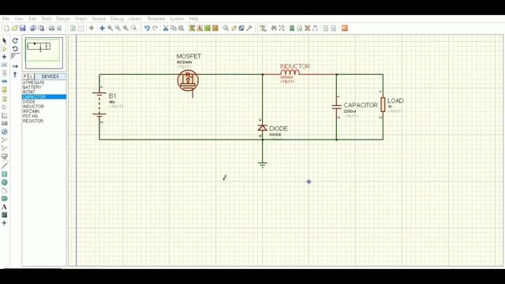The height and width of the screenshot is (284, 505).
Task: Cut the selection to clipboard
Action: click(x=166, y=28)
